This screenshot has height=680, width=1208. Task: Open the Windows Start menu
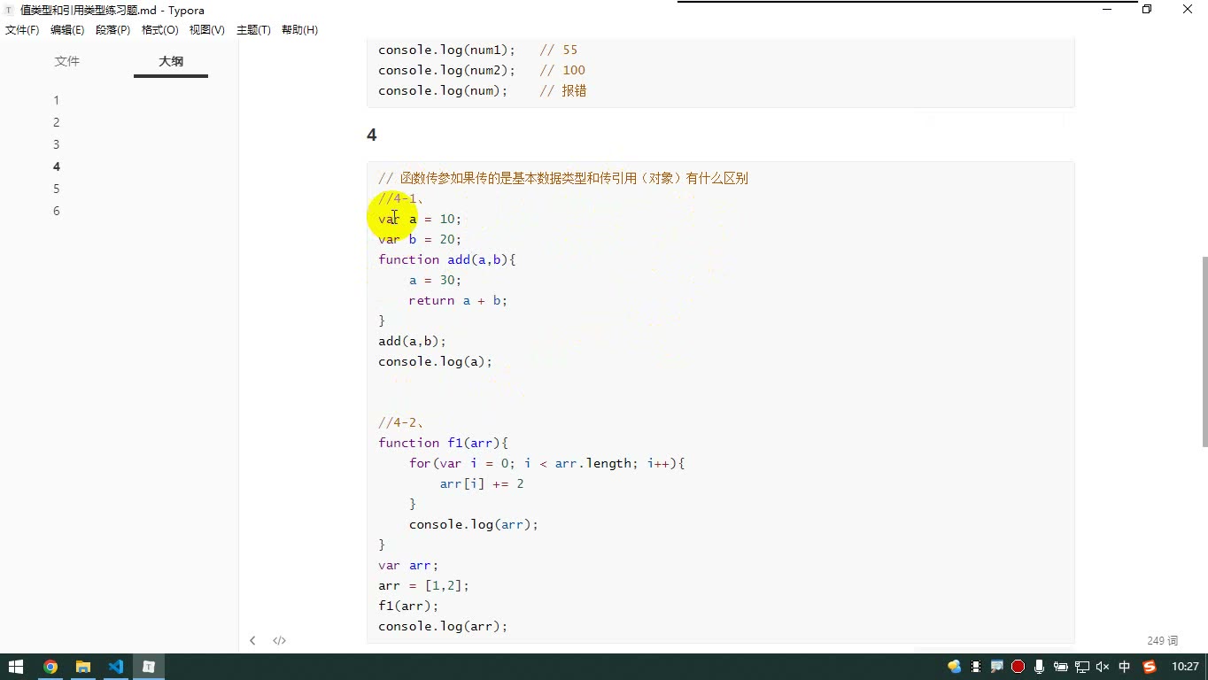click(x=16, y=667)
